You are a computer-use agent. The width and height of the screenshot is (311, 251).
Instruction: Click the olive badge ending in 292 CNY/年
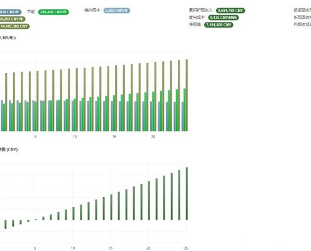pos(12,19)
